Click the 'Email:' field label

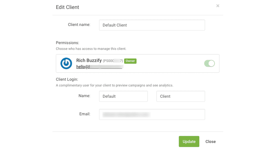[x=85, y=114]
